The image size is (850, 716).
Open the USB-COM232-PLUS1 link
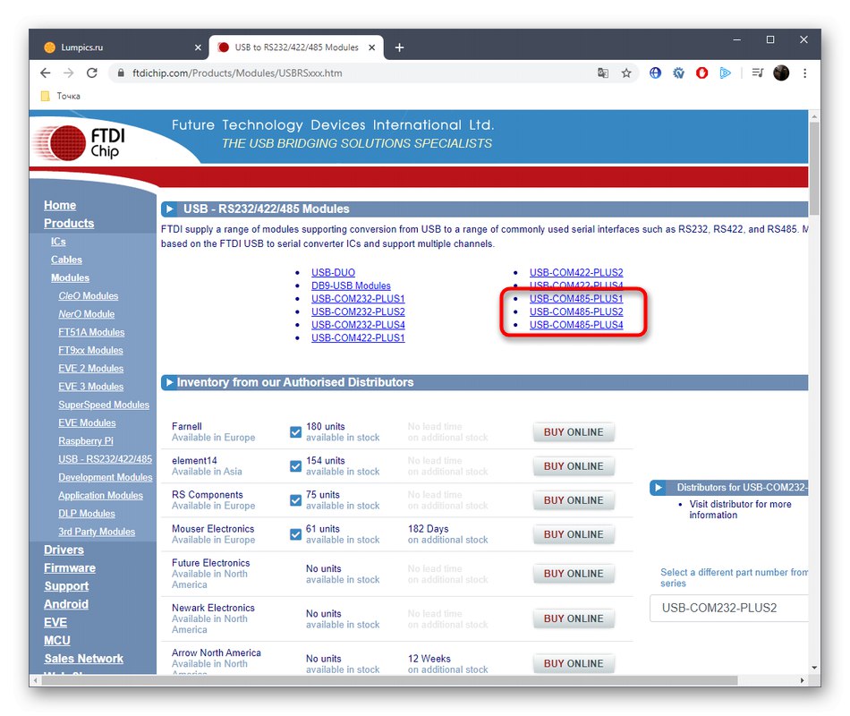click(358, 299)
